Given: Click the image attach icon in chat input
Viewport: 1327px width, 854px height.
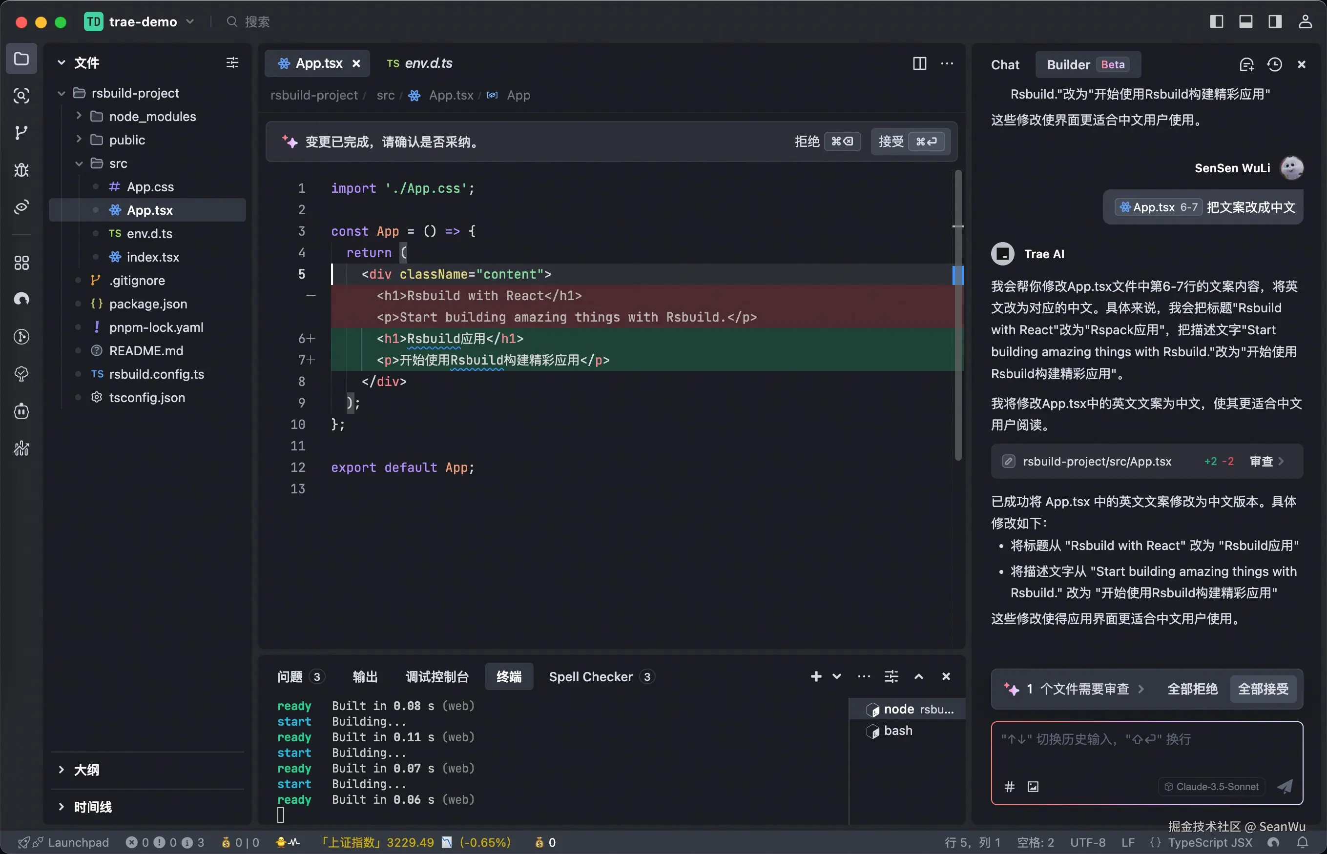Looking at the screenshot, I should pyautogui.click(x=1033, y=786).
